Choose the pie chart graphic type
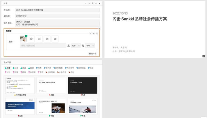 tap(31, 39)
